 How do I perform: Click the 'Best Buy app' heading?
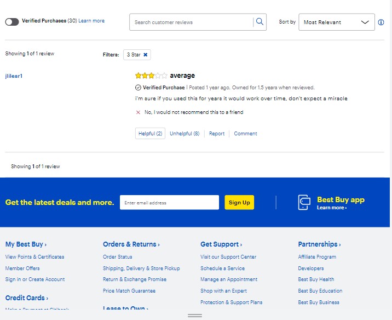[x=341, y=199]
